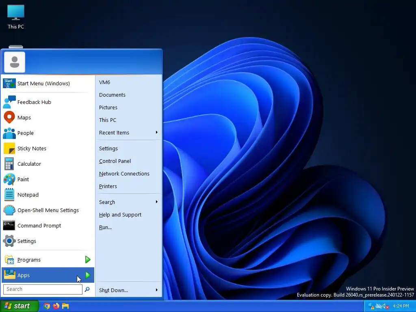
Task: Click the Recent Items label
Action: (114, 133)
